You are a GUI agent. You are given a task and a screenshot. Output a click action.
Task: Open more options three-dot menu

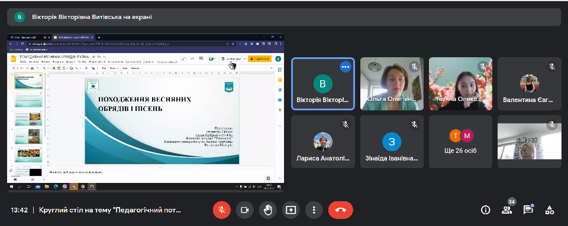(314, 210)
